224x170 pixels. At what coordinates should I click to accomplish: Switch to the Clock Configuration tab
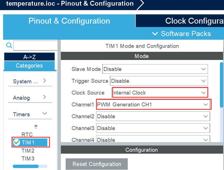point(194,21)
